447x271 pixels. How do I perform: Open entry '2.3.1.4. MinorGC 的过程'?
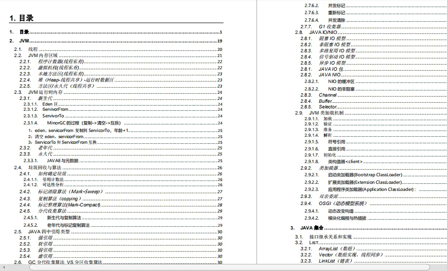coord(123,123)
